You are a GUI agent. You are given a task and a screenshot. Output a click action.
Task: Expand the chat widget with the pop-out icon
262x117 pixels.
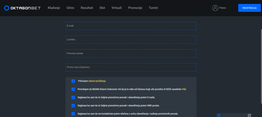point(249,115)
